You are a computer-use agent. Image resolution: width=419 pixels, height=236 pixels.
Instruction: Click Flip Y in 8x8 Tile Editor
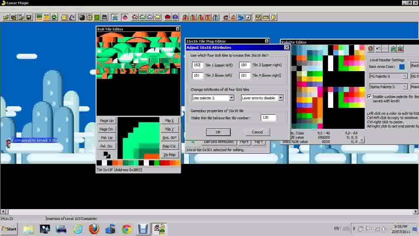[169, 129]
